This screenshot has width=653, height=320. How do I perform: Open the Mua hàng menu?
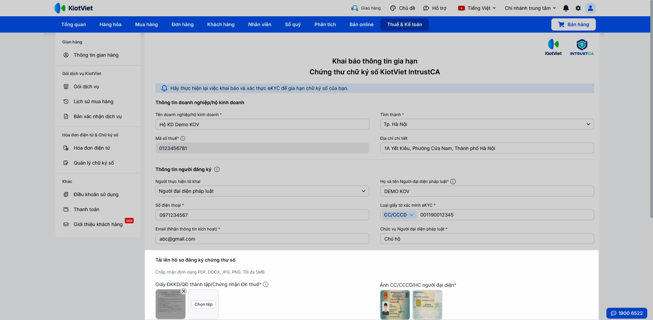(147, 24)
